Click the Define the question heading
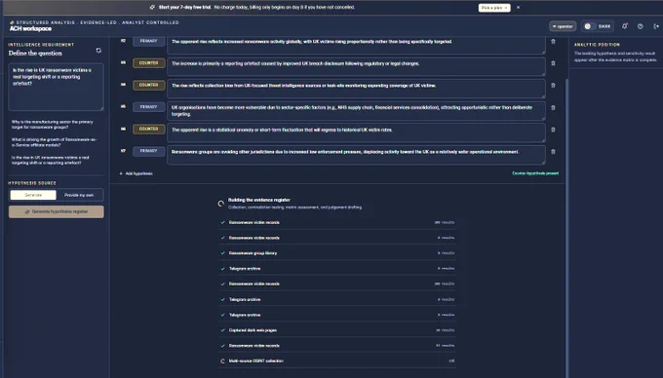The width and height of the screenshot is (663, 378). coord(35,54)
